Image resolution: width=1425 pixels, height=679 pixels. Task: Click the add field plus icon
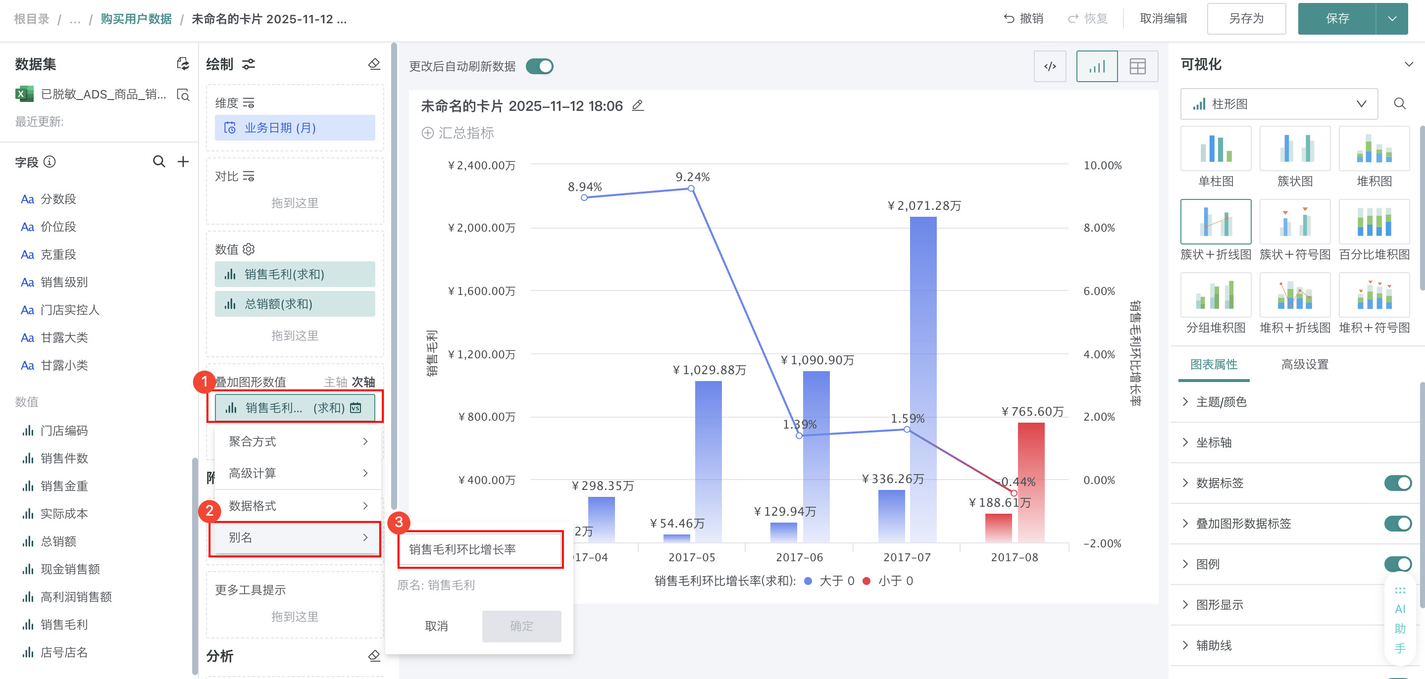[183, 161]
